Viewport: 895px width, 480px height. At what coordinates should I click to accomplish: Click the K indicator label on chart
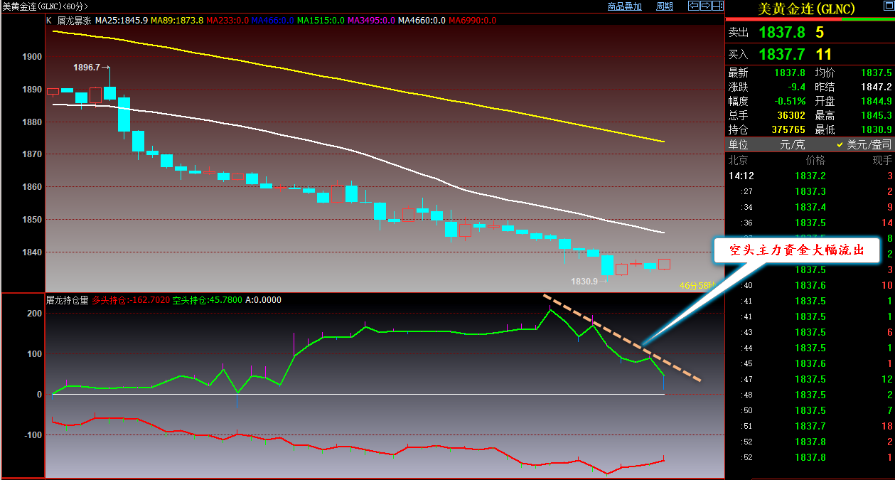[x=49, y=21]
